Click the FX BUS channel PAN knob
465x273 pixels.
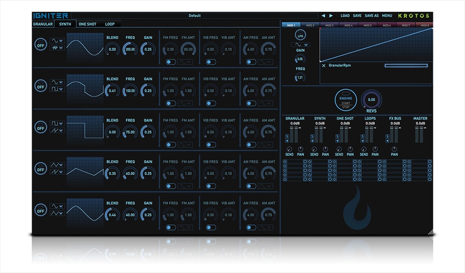click(x=394, y=149)
